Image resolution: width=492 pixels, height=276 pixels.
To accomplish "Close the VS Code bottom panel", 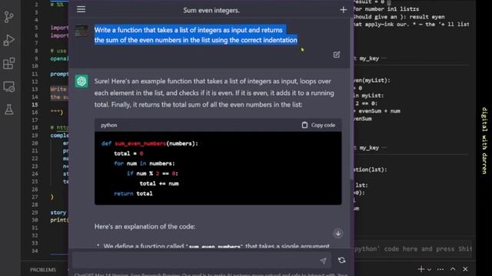I will tap(465, 269).
